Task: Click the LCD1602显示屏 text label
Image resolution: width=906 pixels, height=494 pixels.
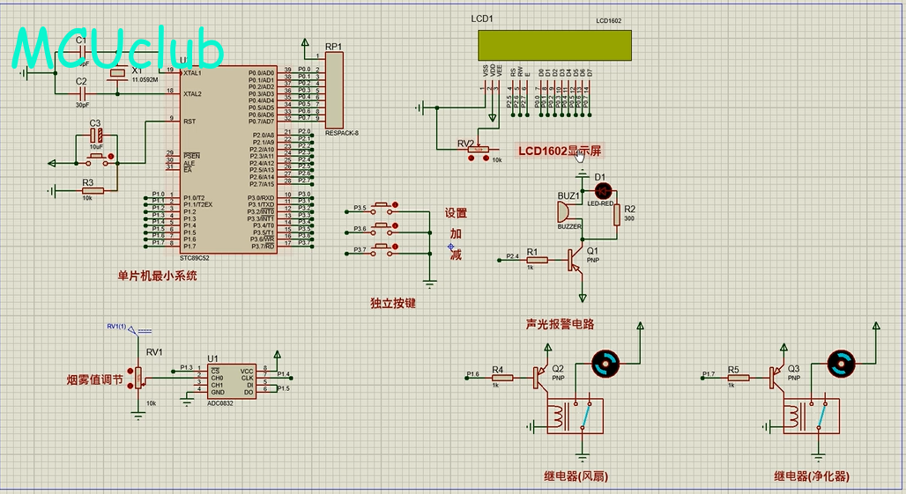Action: [x=560, y=151]
